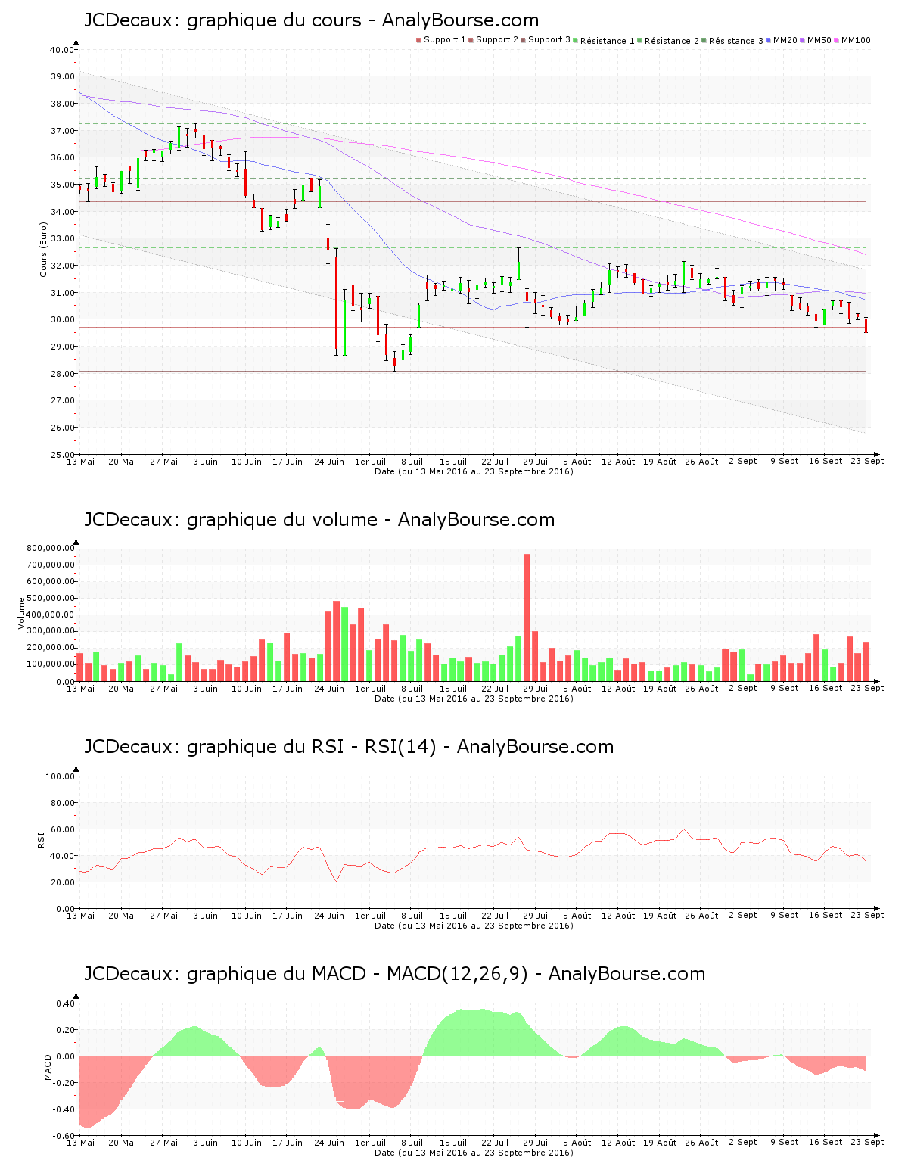Click the 'Volume' vertical axis label
The image size is (908, 1173).
click(21, 613)
